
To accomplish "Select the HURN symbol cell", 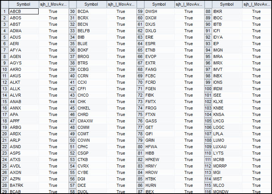I will tap(159, 185).
